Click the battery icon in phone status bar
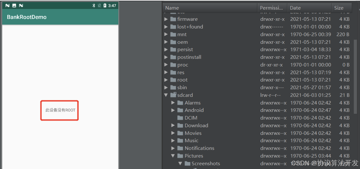360x169 pixels. coord(105,6)
